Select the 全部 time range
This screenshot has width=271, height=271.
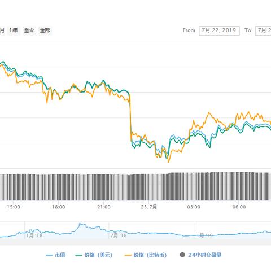pyautogui.click(x=45, y=30)
